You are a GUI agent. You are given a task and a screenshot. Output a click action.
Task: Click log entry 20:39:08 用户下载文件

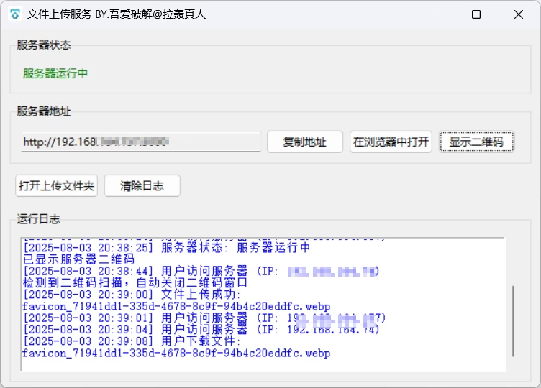[x=132, y=341]
